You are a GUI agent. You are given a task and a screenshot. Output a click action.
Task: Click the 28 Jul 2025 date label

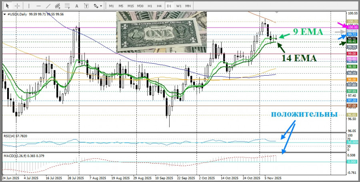coord(76,178)
